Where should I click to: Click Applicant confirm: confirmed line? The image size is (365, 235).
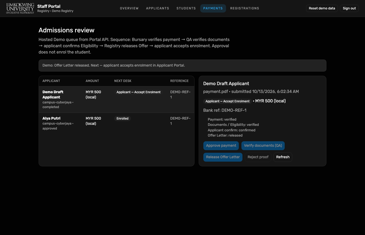click(x=232, y=130)
